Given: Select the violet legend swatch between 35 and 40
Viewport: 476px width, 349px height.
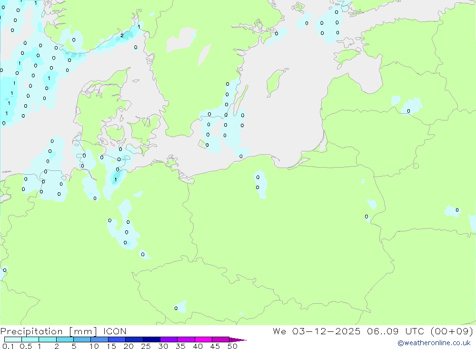Looking at the screenshot, I should 186,339.
